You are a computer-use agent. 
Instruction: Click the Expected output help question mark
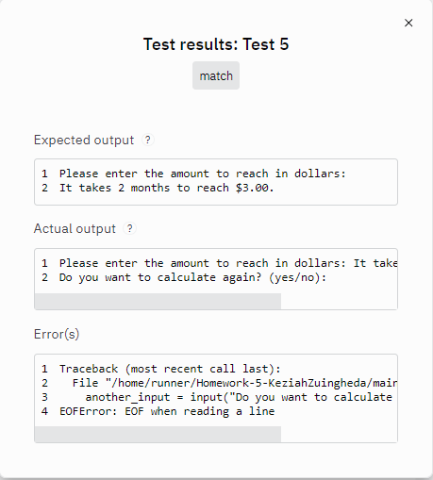click(148, 140)
